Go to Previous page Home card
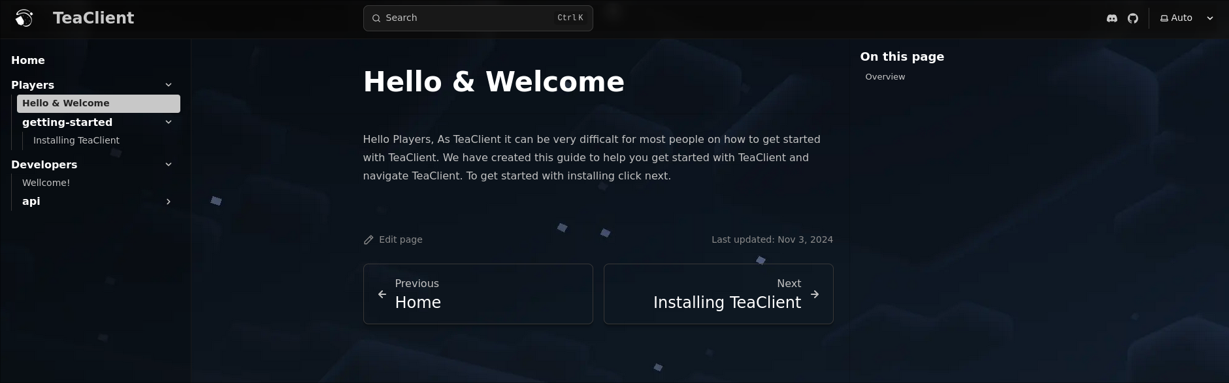This screenshot has width=1229, height=383. click(x=478, y=294)
